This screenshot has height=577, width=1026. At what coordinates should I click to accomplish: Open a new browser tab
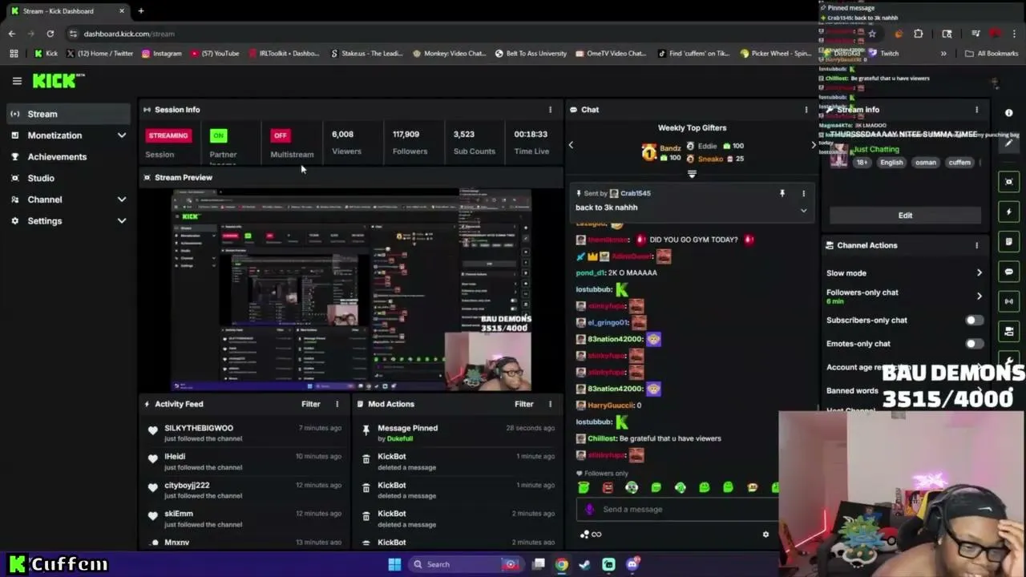click(140, 11)
